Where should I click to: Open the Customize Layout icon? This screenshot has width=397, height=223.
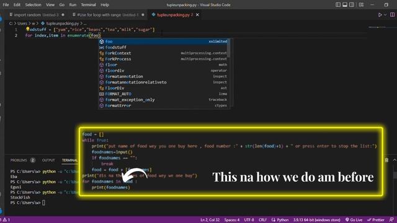tap(361, 5)
